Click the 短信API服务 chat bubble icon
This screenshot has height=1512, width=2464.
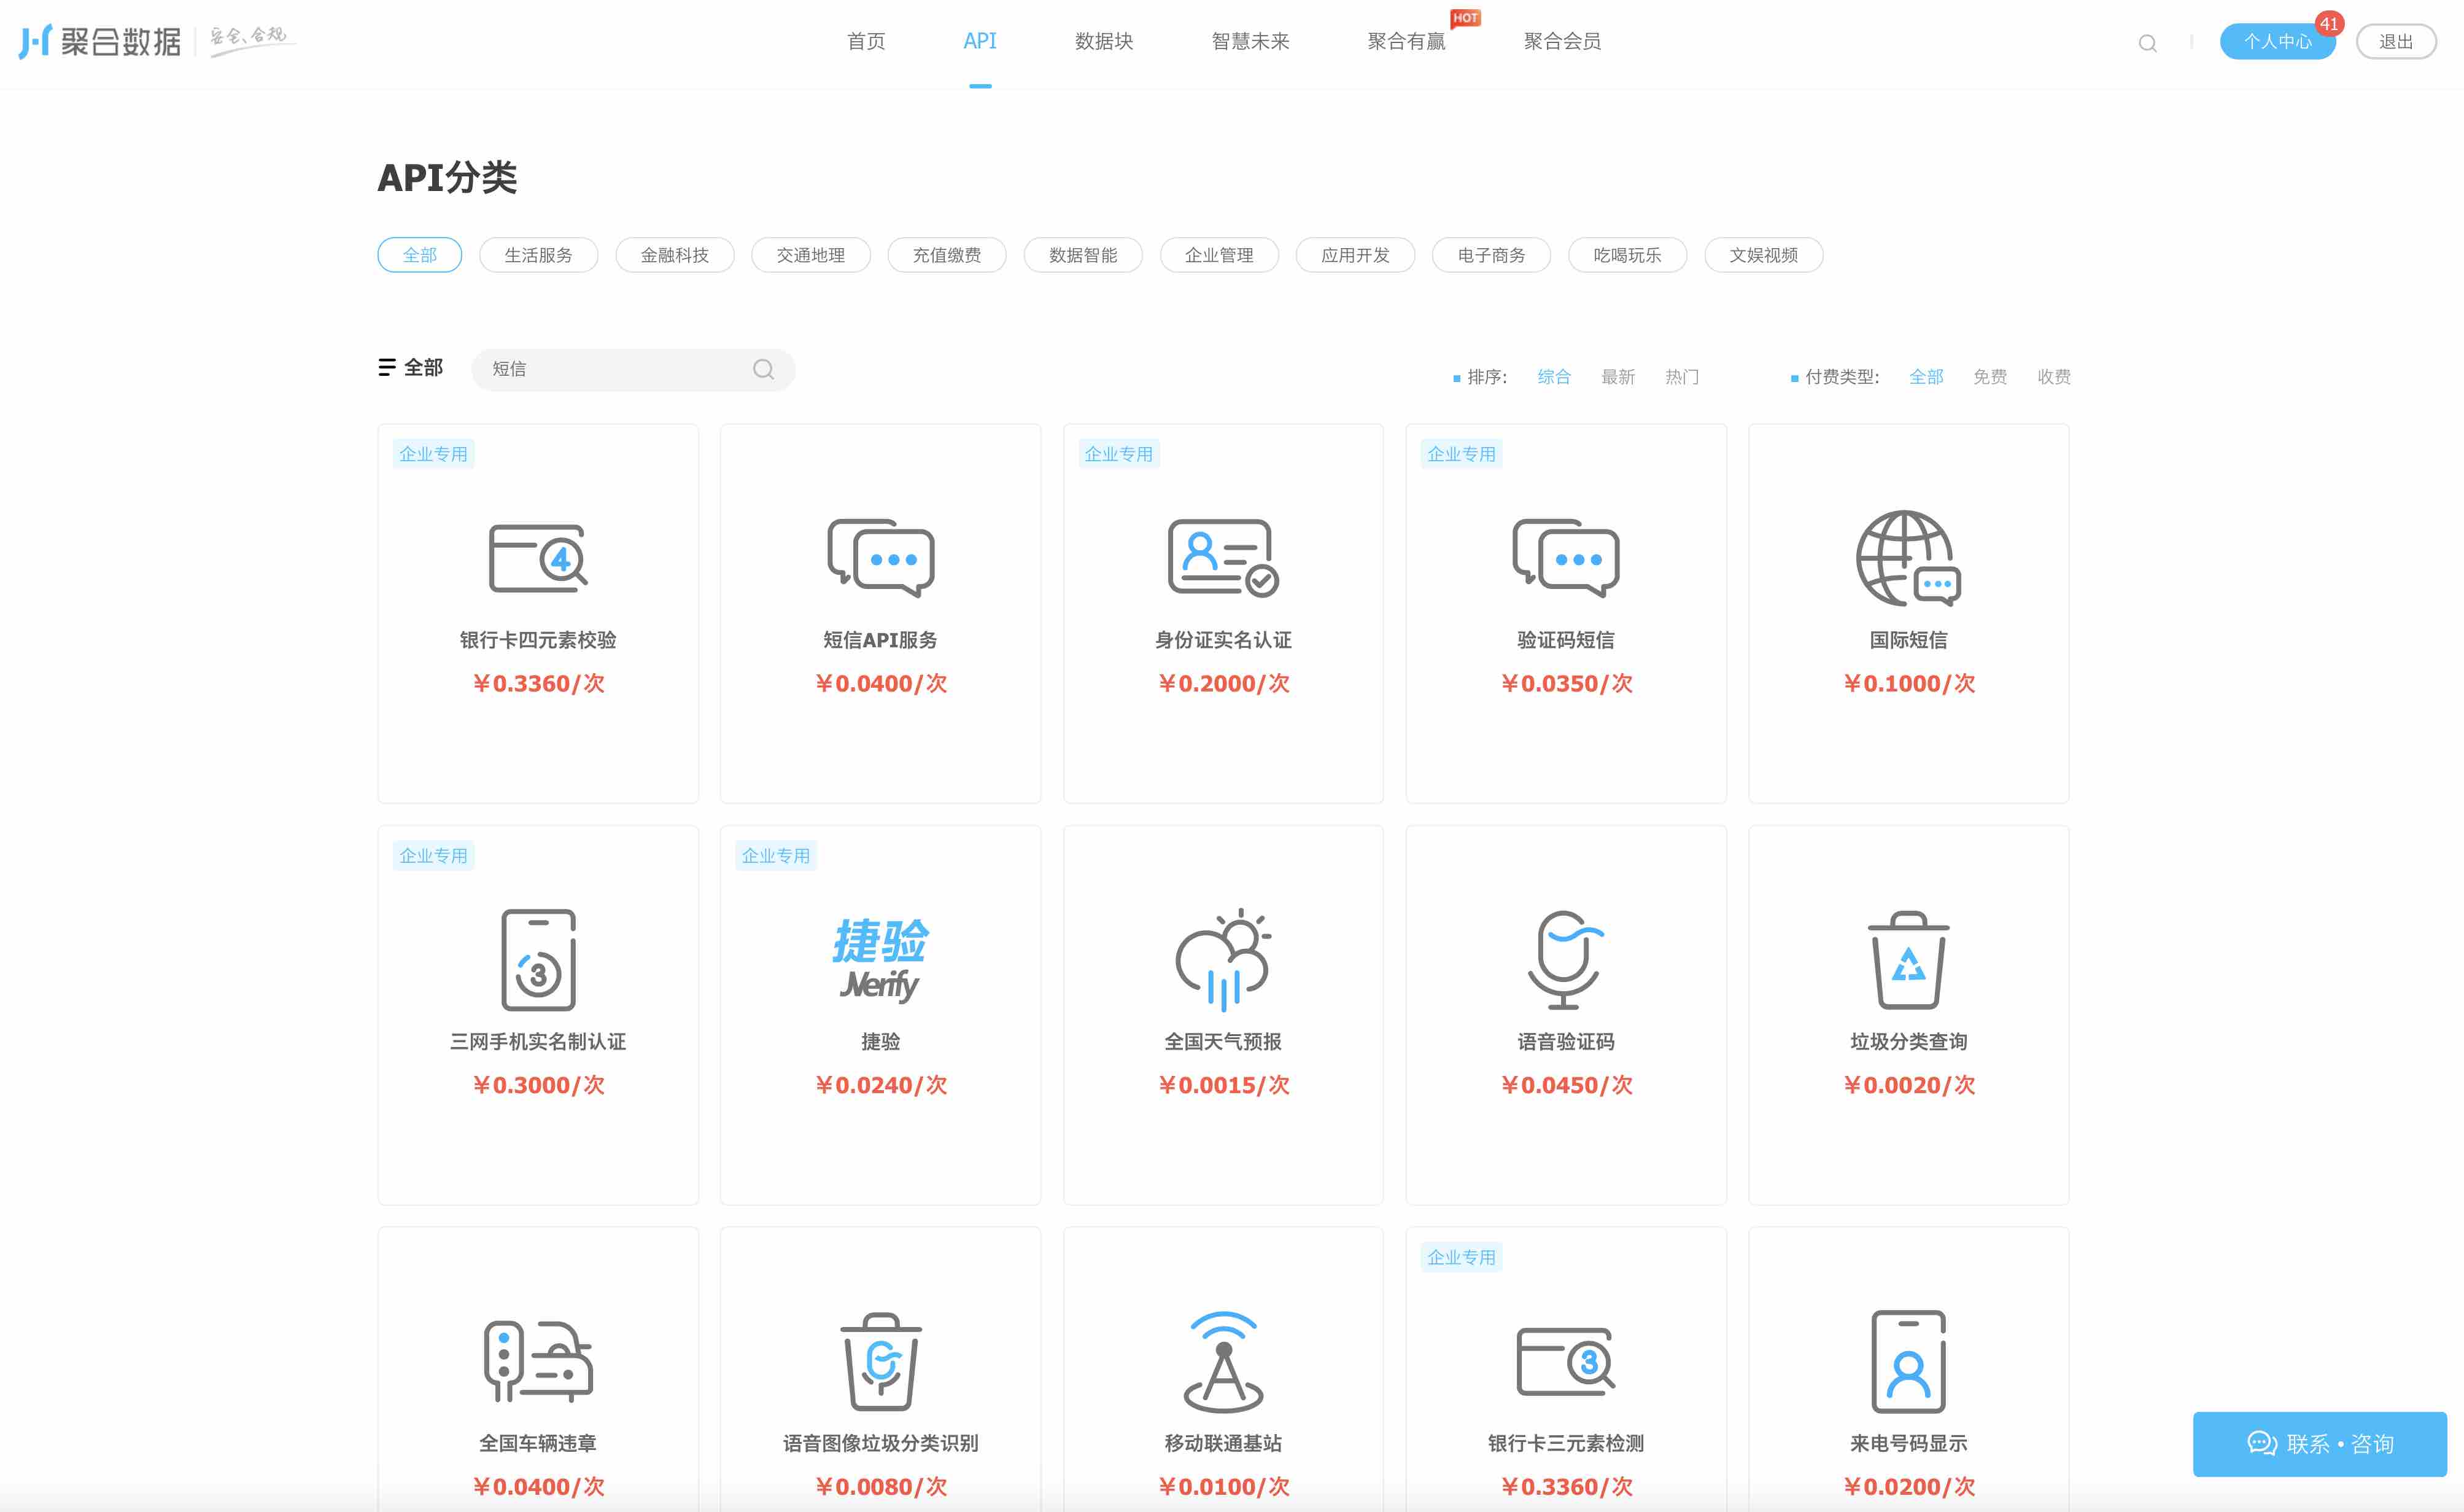(880, 558)
